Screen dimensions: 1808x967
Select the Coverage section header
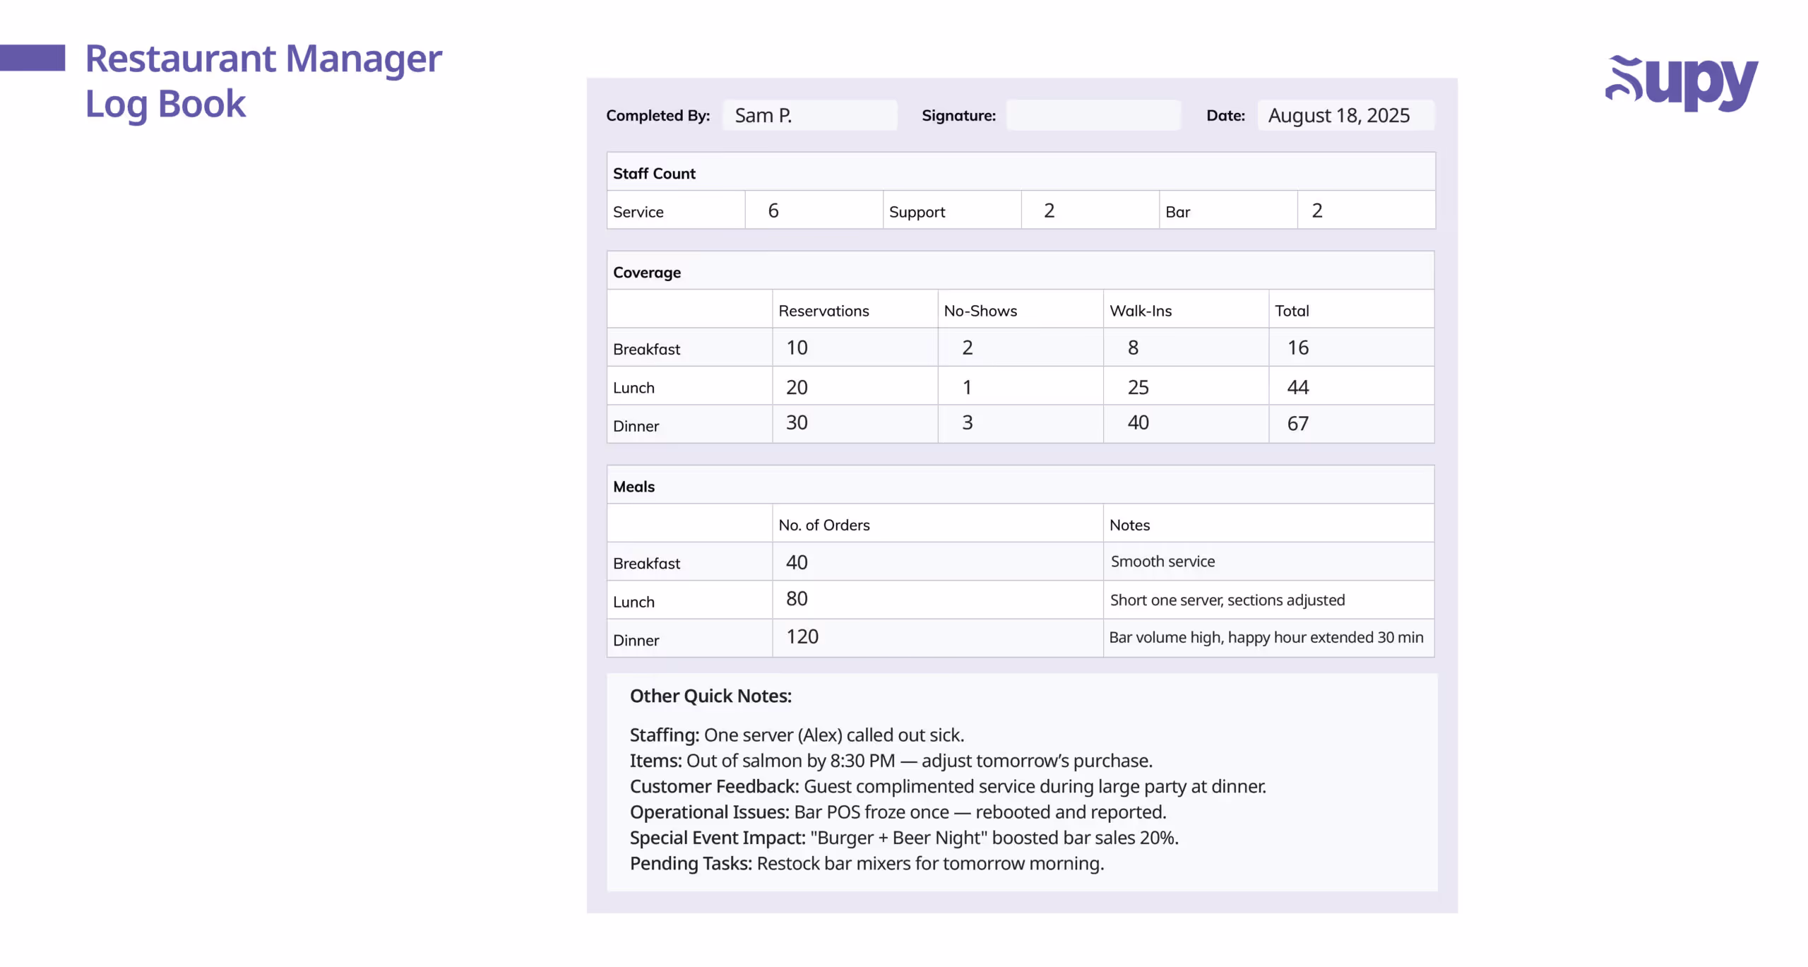point(646,271)
